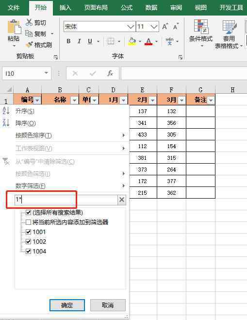Image resolution: width=247 pixels, height=320 pixels.
Task: Select the Cut scissors icon
Action: (29, 22)
